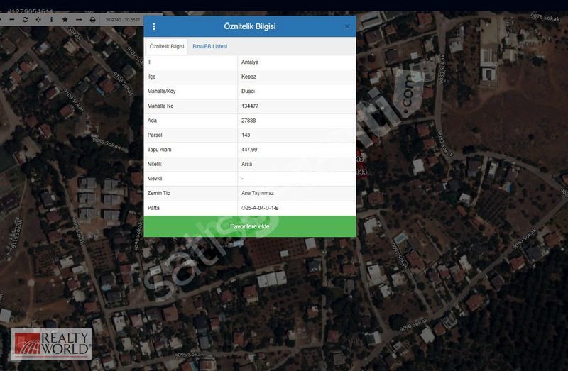Open the three-dot menu in dialog header
This screenshot has width=568, height=371.
(x=154, y=26)
